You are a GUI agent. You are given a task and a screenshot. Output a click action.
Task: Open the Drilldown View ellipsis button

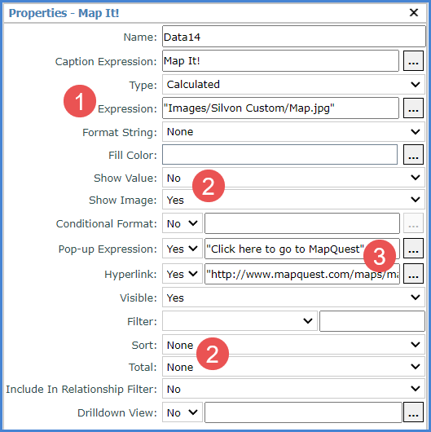[x=413, y=412]
